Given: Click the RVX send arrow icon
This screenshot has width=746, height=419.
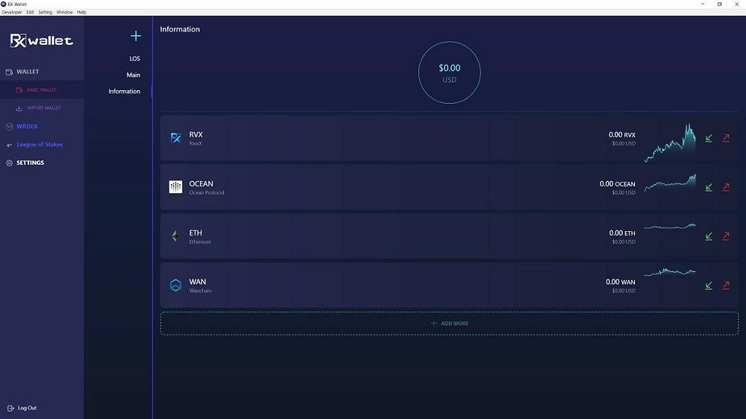Looking at the screenshot, I should point(726,139).
